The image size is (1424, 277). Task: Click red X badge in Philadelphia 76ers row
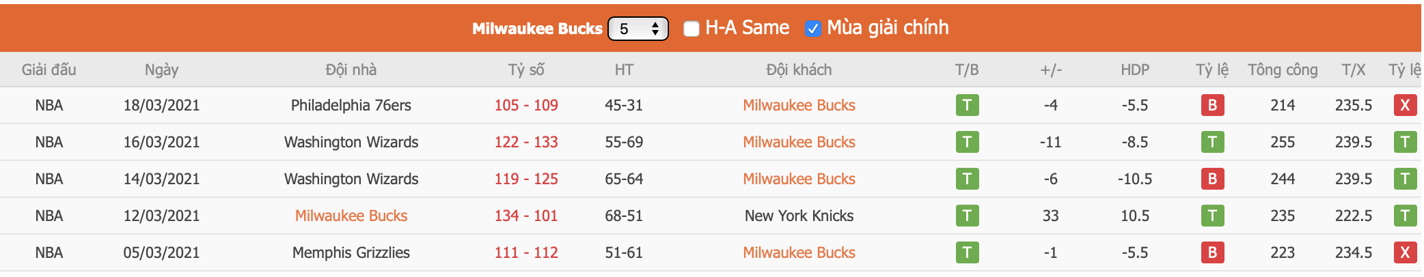(1405, 105)
